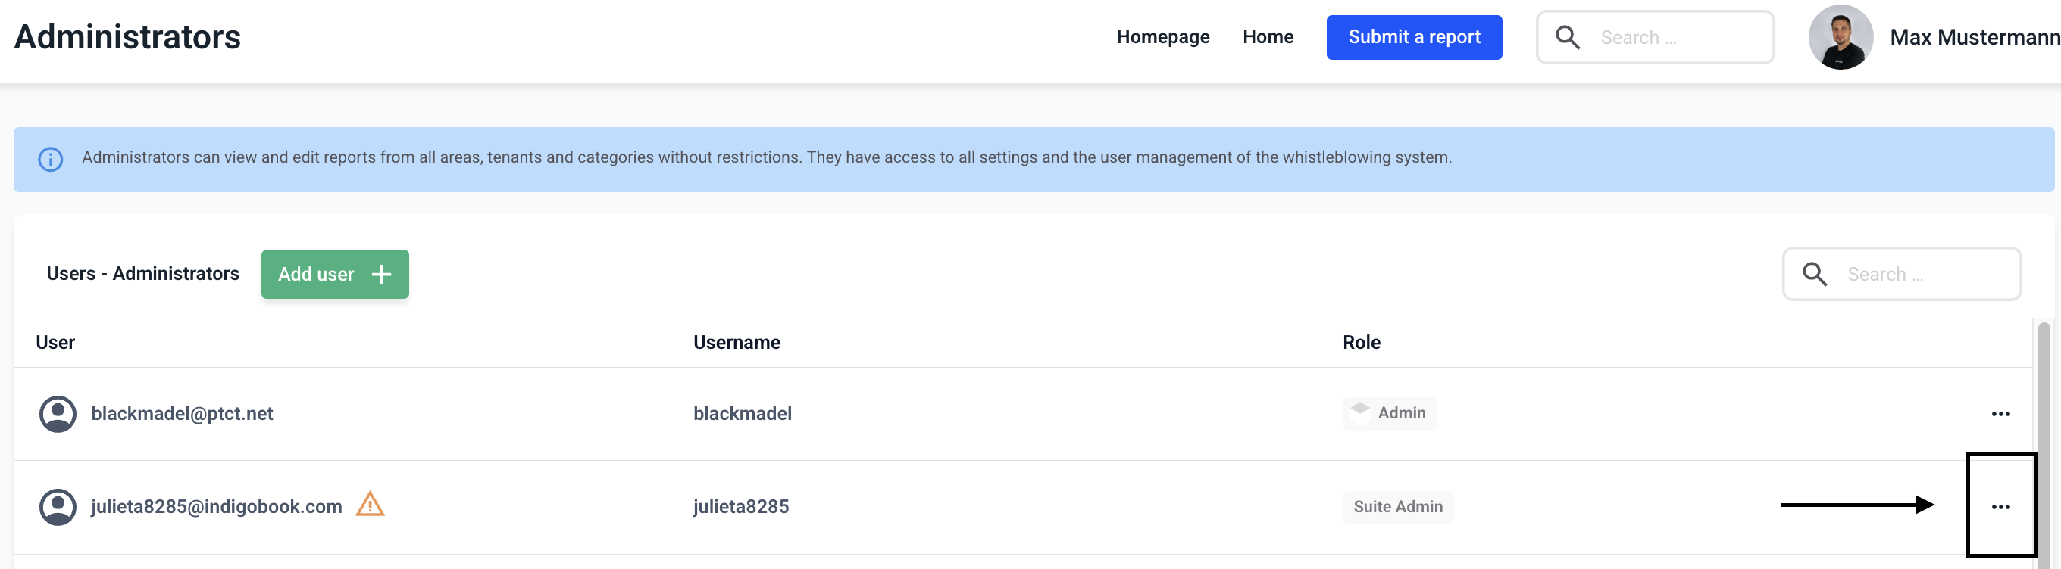Click the Suite Admin role badge
Screen dimensions: 2061x569
pos(1398,507)
